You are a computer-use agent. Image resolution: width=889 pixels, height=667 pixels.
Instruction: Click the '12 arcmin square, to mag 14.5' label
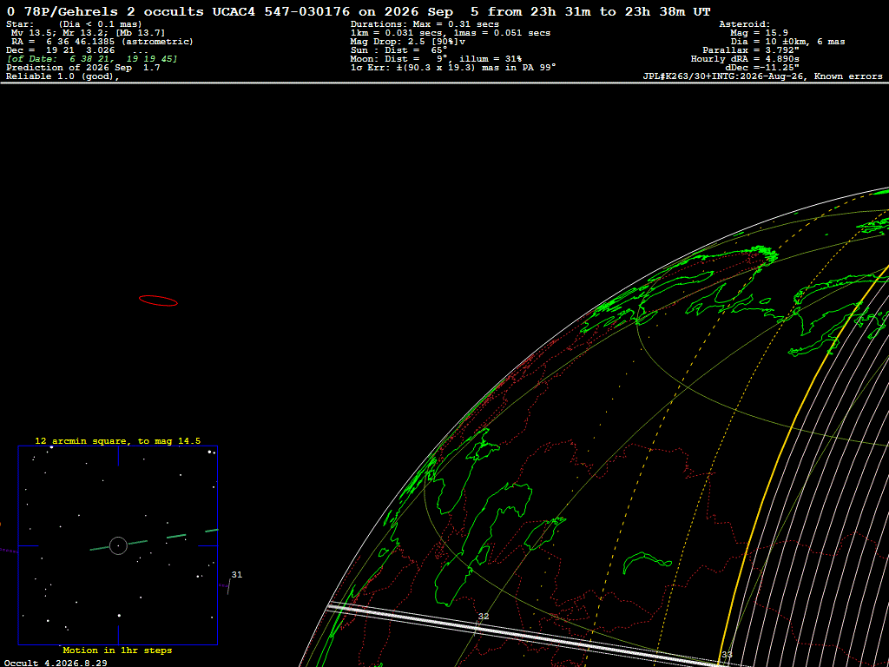pyautogui.click(x=118, y=440)
